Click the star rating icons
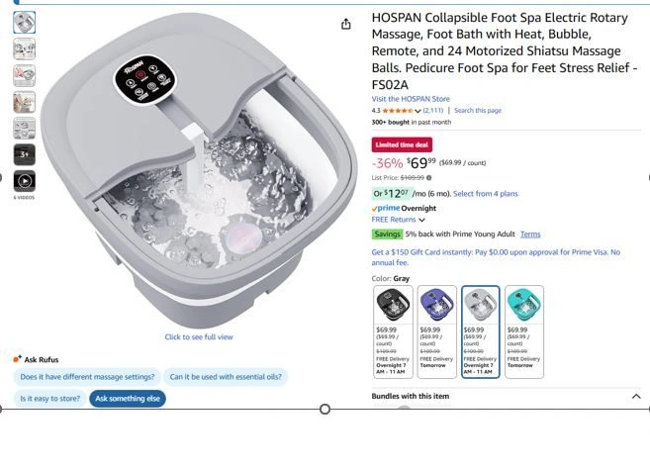650x469 pixels. pos(397,111)
